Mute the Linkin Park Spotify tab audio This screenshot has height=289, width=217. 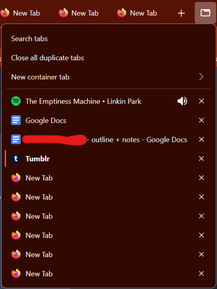point(182,101)
